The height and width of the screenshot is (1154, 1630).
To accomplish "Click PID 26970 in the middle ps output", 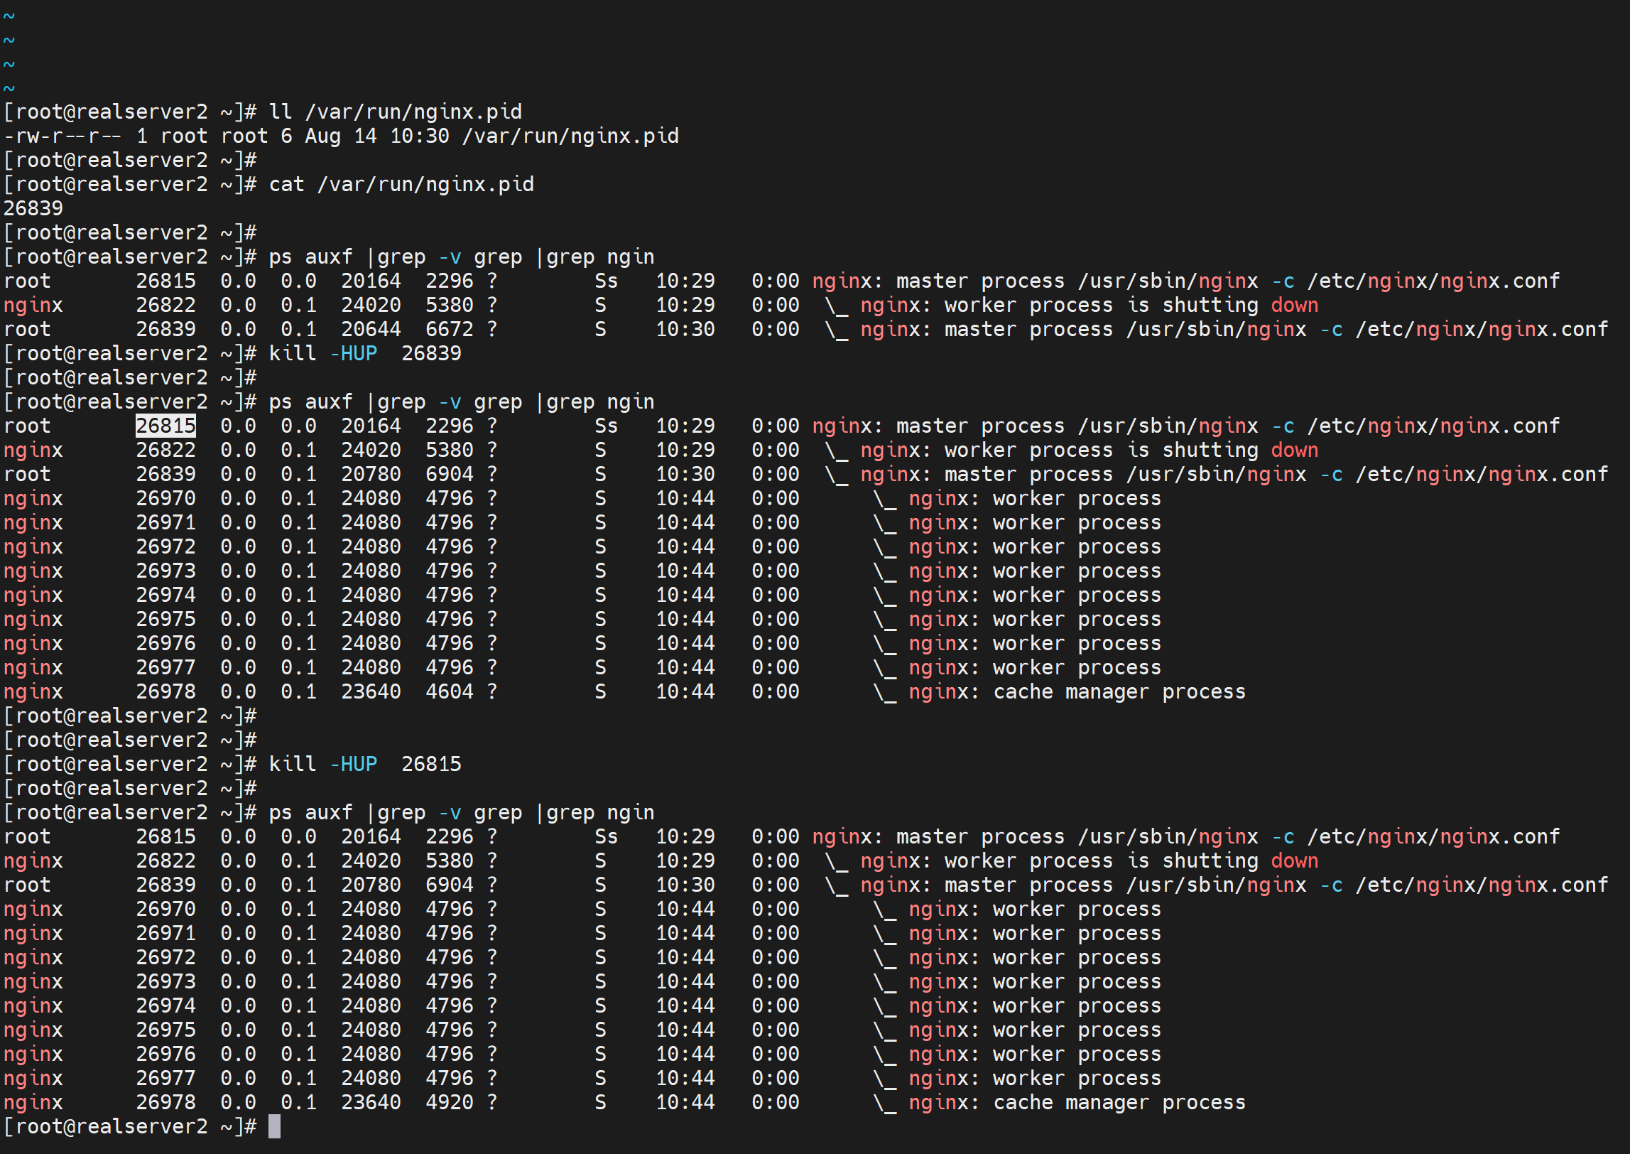I will (x=165, y=498).
